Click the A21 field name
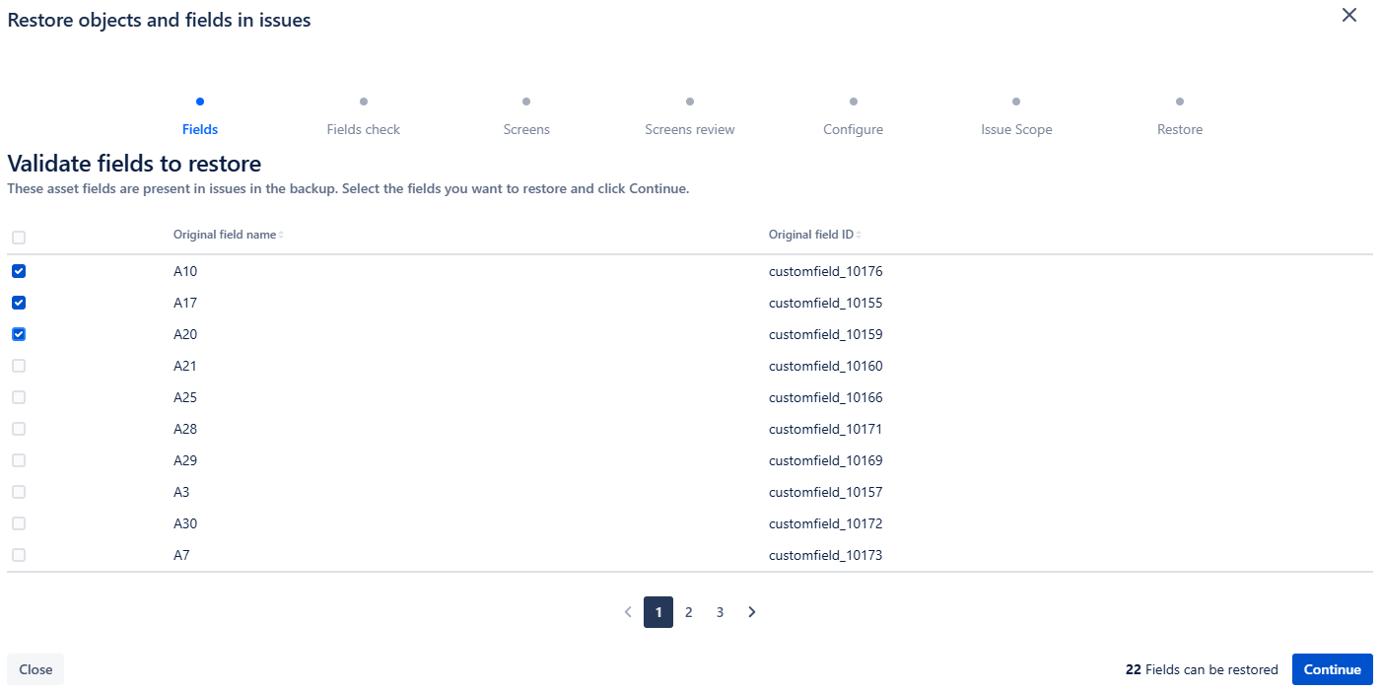 (185, 366)
